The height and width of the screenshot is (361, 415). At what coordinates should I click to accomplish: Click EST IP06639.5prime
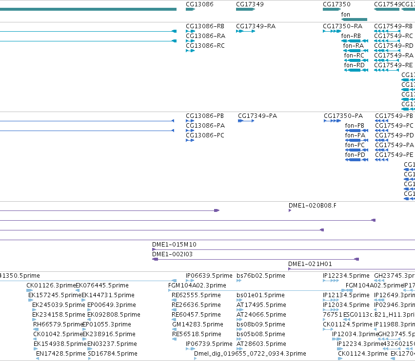(209, 276)
